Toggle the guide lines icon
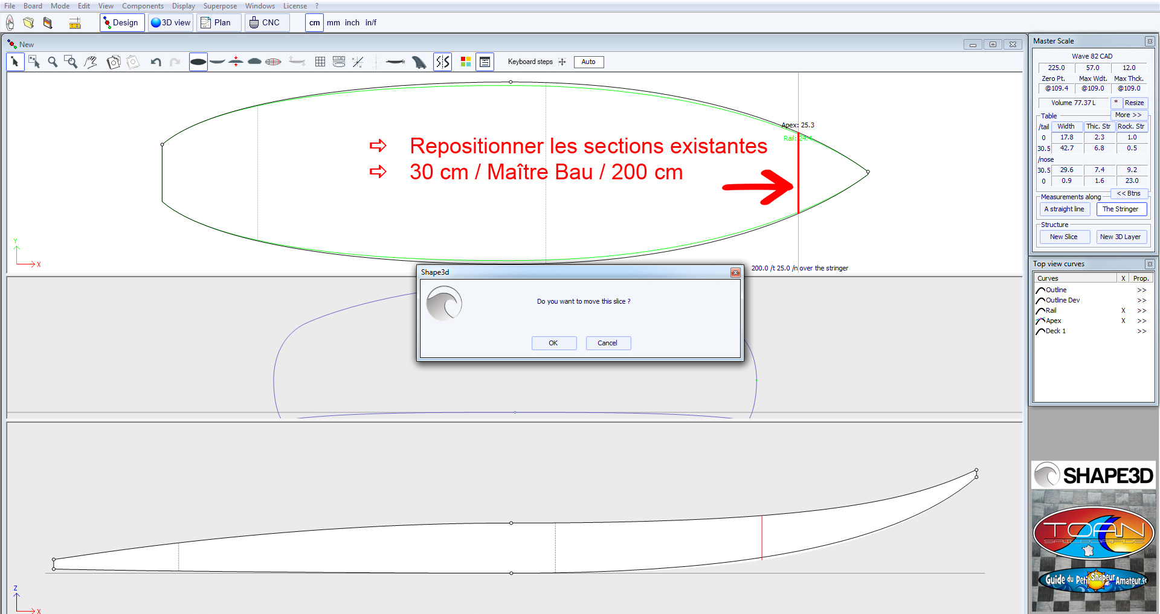 click(358, 62)
